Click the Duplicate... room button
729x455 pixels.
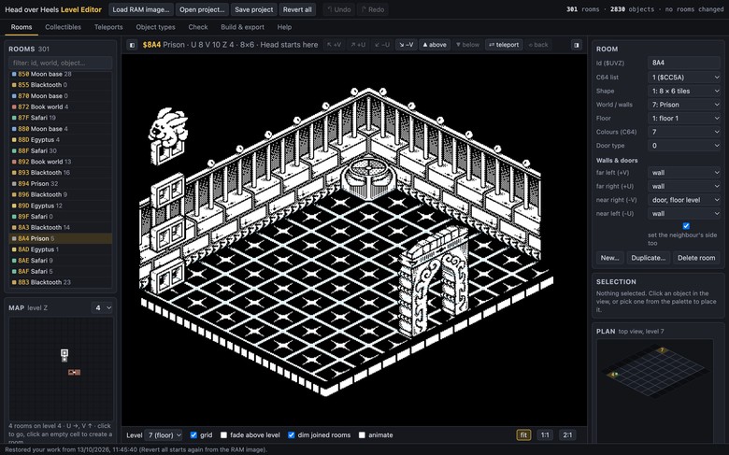point(648,258)
